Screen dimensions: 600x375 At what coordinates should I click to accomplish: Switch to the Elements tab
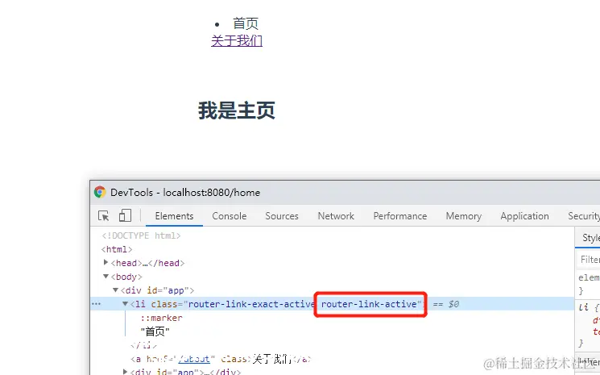tap(174, 216)
